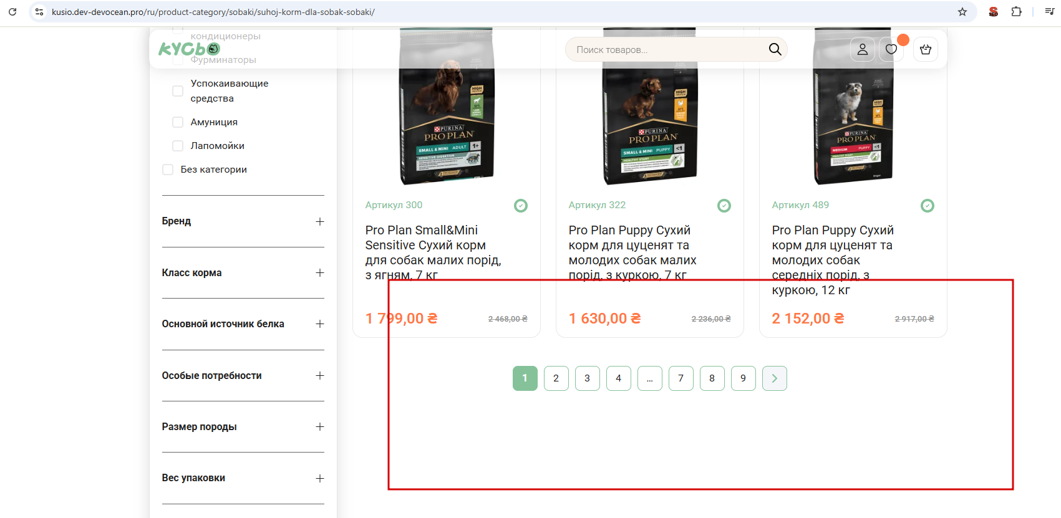Click the old price 2 917,00 ₴
The image size is (1061, 518).
click(x=914, y=319)
